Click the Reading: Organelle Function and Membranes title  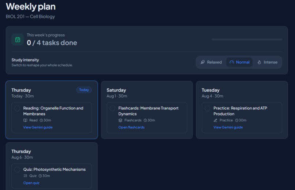tap(53, 111)
